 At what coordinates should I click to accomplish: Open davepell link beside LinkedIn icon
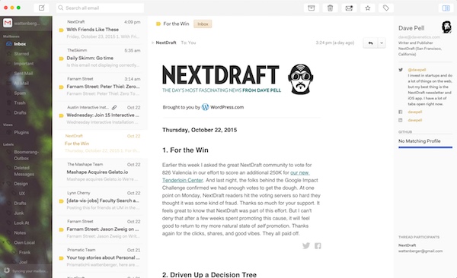click(x=415, y=120)
